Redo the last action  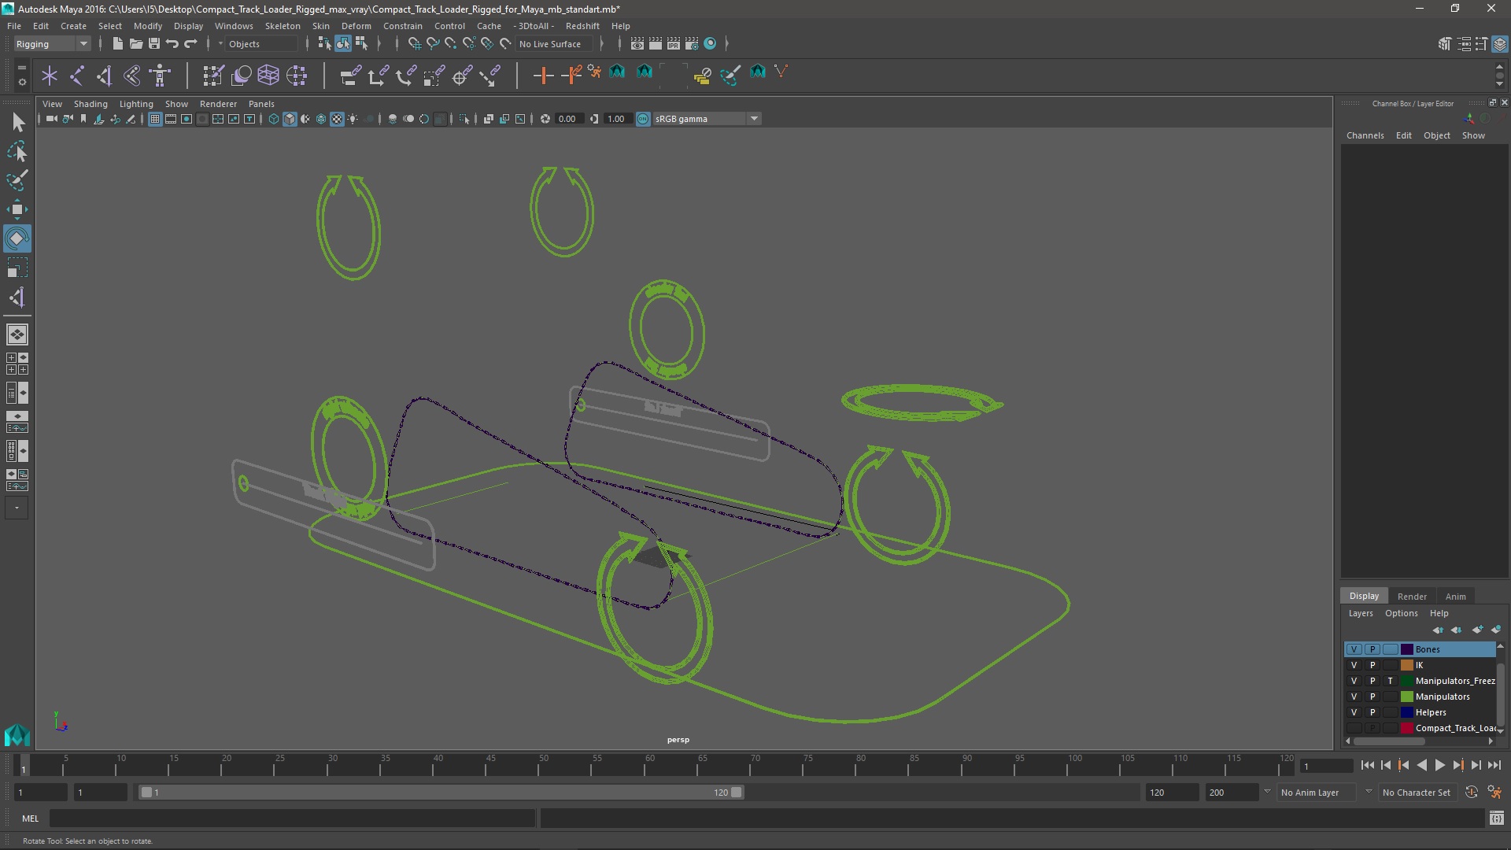(190, 44)
